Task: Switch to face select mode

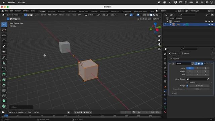Action: [x=31, y=15]
